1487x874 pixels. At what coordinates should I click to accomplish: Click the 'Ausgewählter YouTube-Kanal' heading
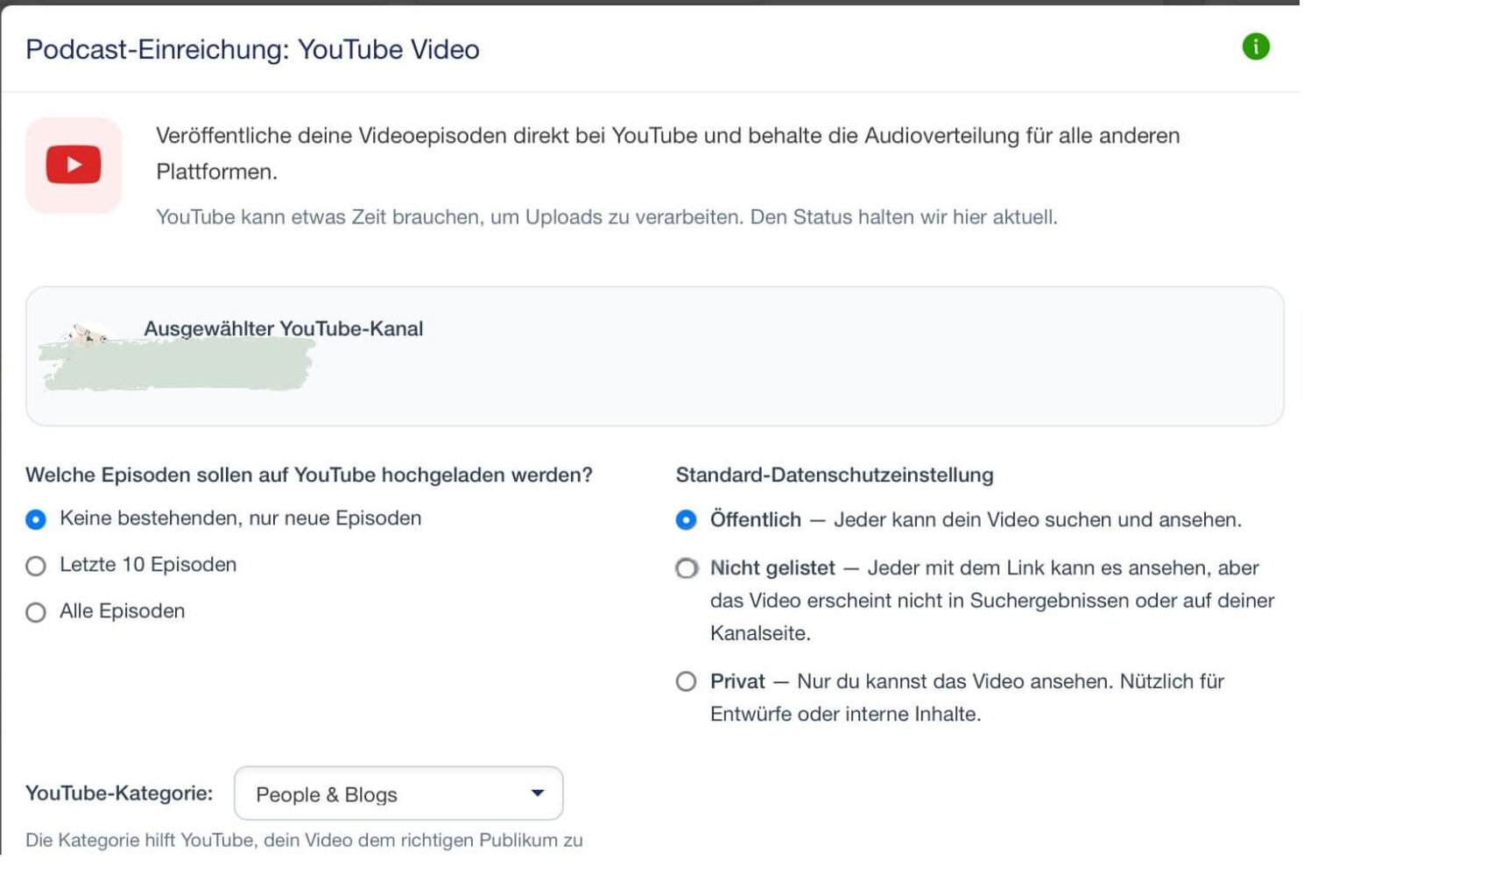283,328
